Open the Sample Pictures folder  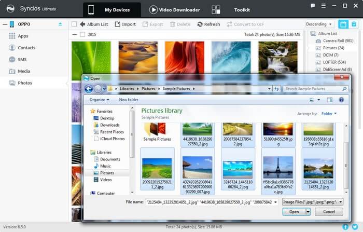(157, 132)
